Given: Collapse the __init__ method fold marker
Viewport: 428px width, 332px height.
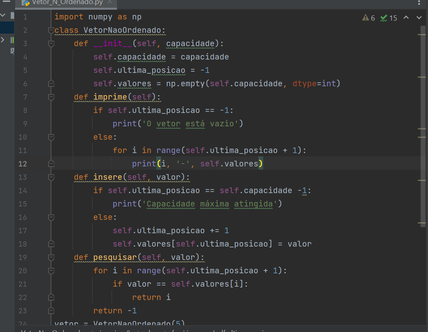Looking at the screenshot, I should click(51, 43).
